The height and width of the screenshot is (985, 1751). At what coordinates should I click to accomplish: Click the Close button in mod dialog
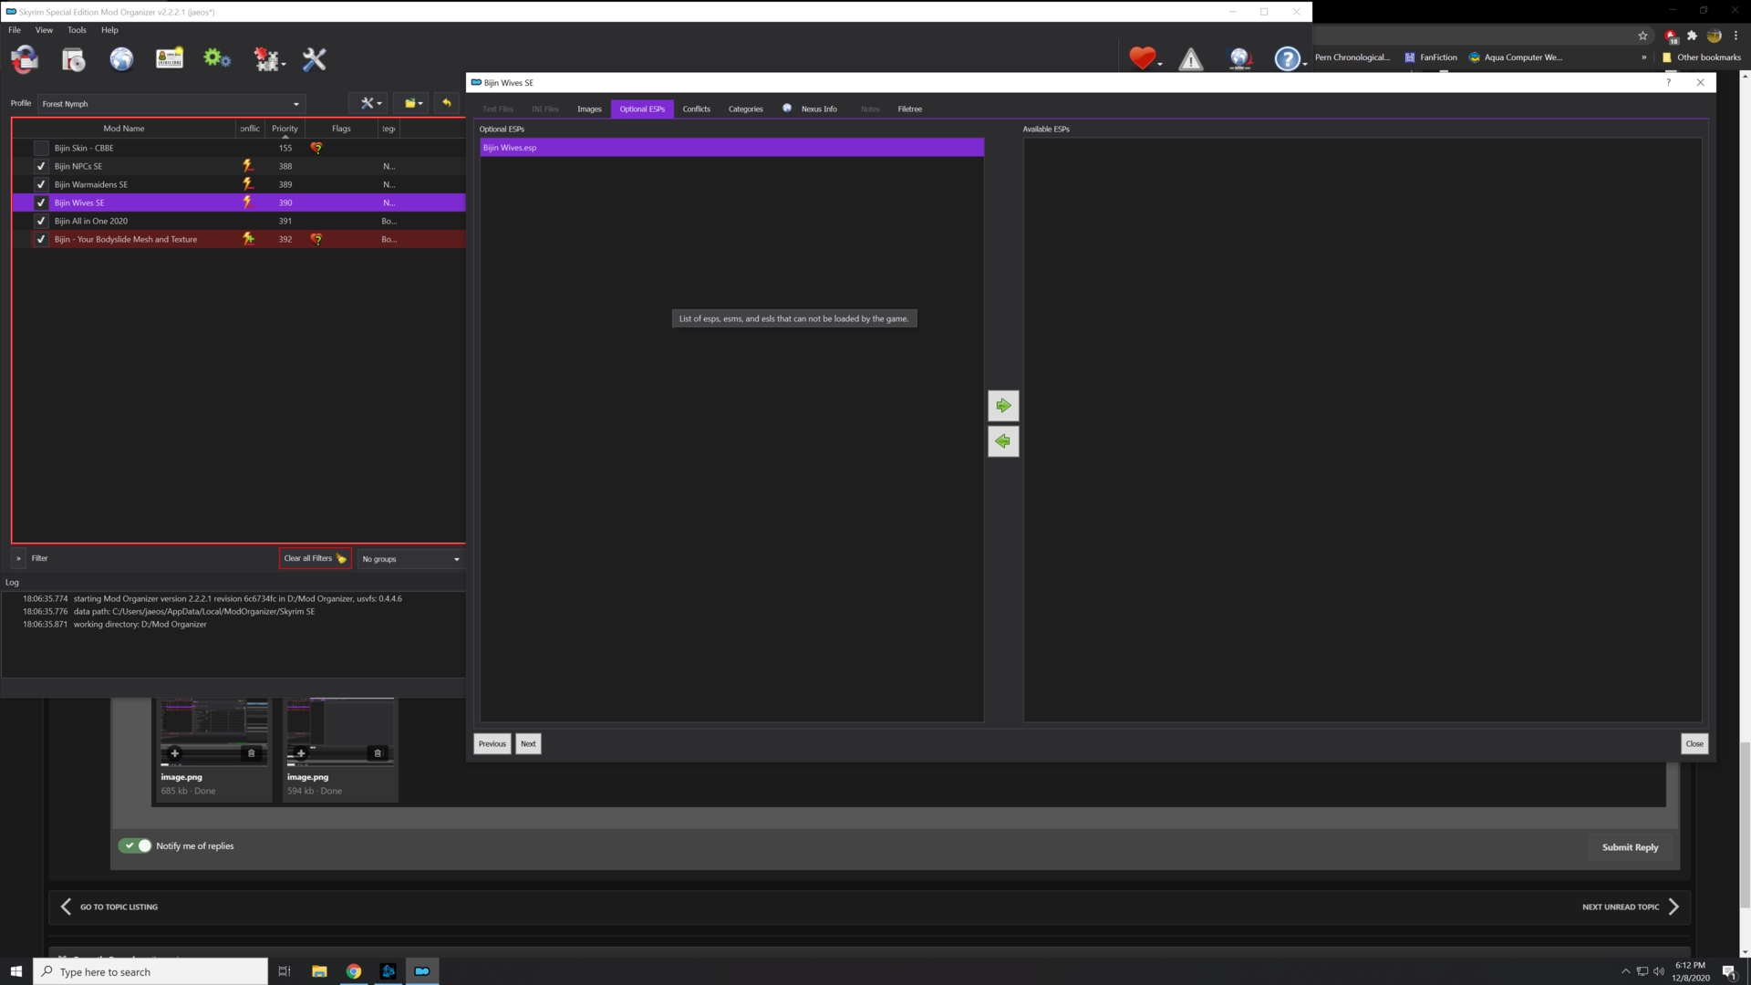point(1694,744)
